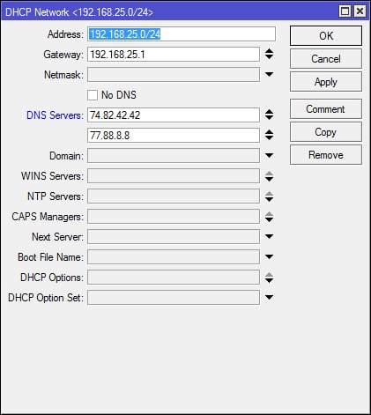Click the Next Server field
This screenshot has height=415, width=371.
174,237
